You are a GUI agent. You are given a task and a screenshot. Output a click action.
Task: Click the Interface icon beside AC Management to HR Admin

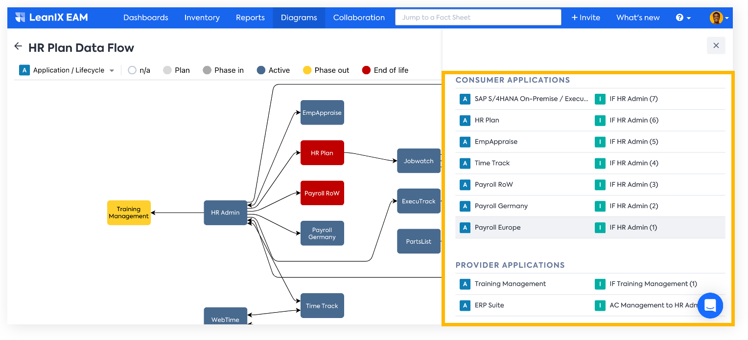coord(600,305)
